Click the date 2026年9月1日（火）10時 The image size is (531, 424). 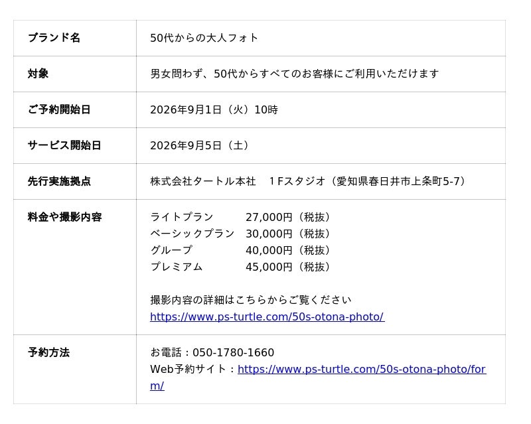click(214, 109)
